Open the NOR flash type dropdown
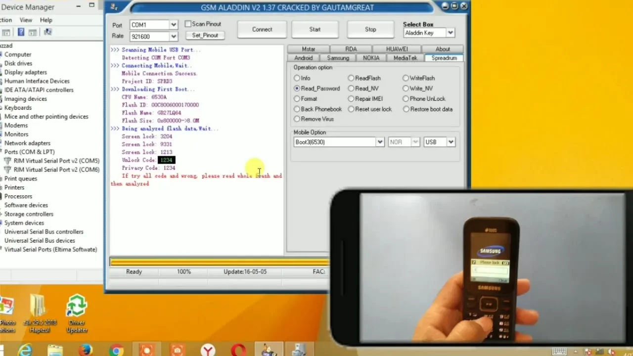 tap(415, 142)
